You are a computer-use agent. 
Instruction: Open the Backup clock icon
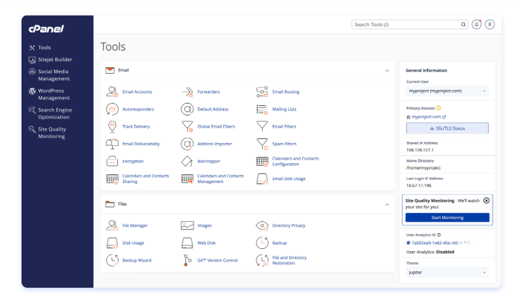click(x=262, y=243)
